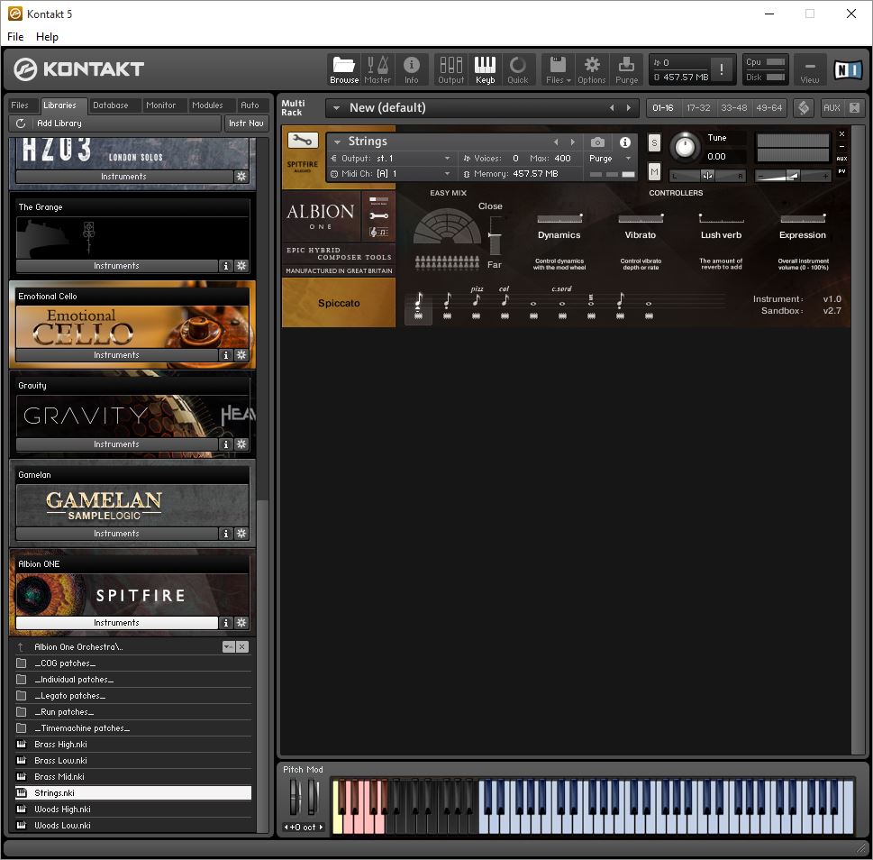Open the View dropdown menu
This screenshot has height=860, width=873.
809,69
